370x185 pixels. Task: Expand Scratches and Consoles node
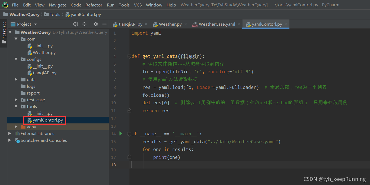(10, 140)
